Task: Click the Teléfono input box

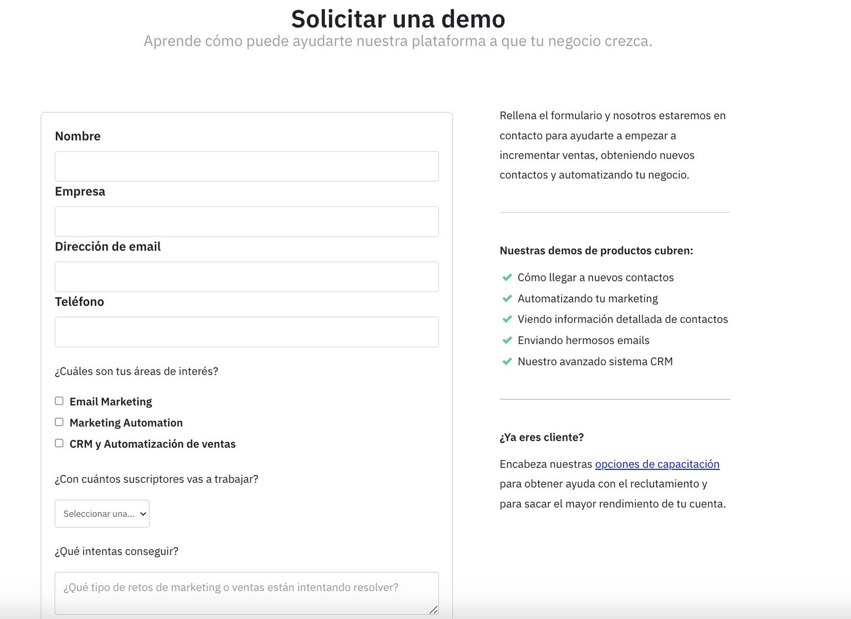Action: point(247,332)
